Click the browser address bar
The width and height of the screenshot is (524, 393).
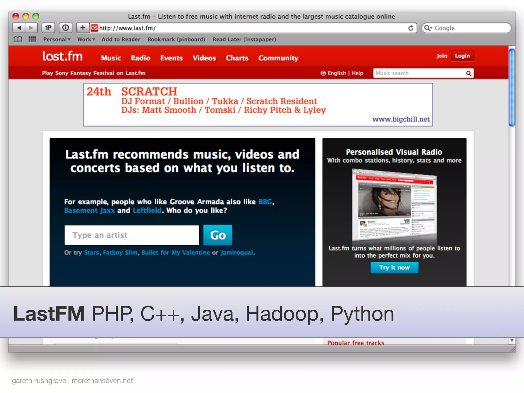(253, 28)
